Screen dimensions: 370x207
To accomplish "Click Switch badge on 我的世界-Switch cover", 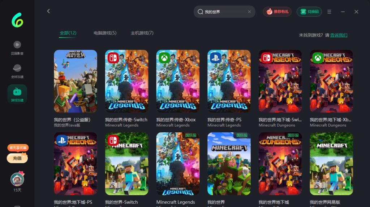I will 113,140.
